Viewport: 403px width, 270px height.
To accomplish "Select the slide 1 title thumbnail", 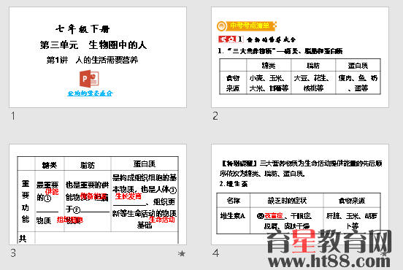I will [98, 58].
